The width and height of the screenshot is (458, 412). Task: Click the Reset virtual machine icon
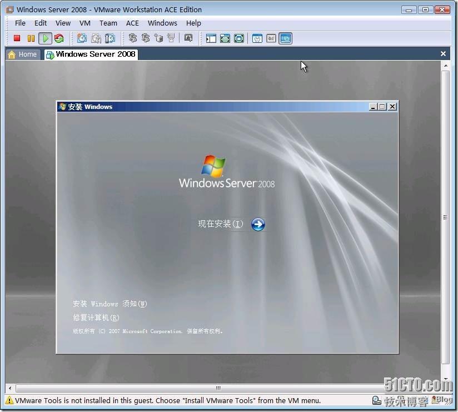click(x=59, y=38)
